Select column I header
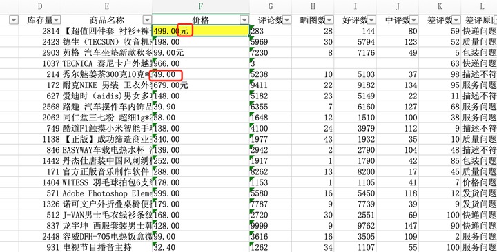 click(x=355, y=6)
